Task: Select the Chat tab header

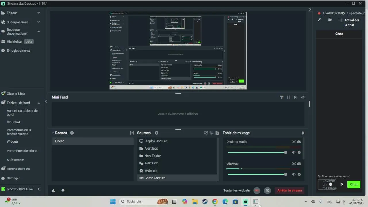Action: pos(339,34)
